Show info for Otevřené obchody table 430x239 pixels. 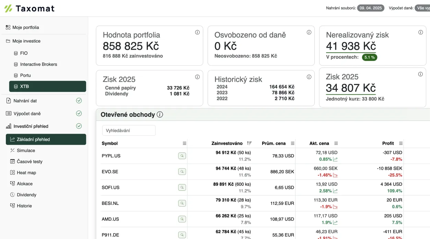pos(160,115)
